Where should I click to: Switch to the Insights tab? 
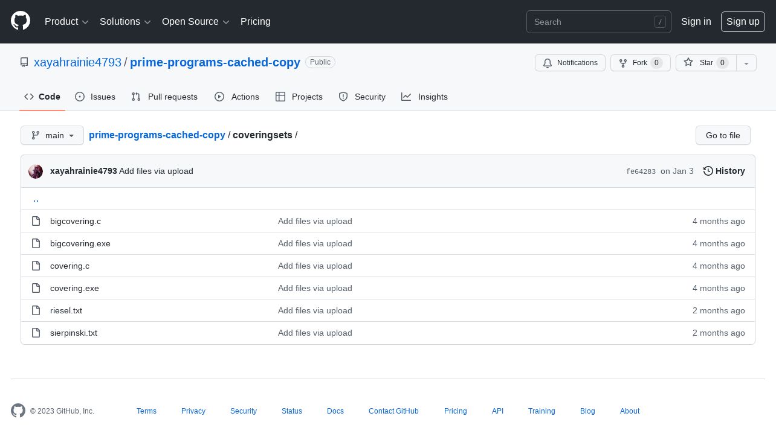coord(425,97)
